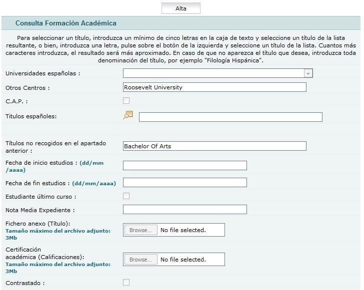The image size is (364, 290).
Task: Click the Consulta Formación Académica header
Action: point(66,23)
